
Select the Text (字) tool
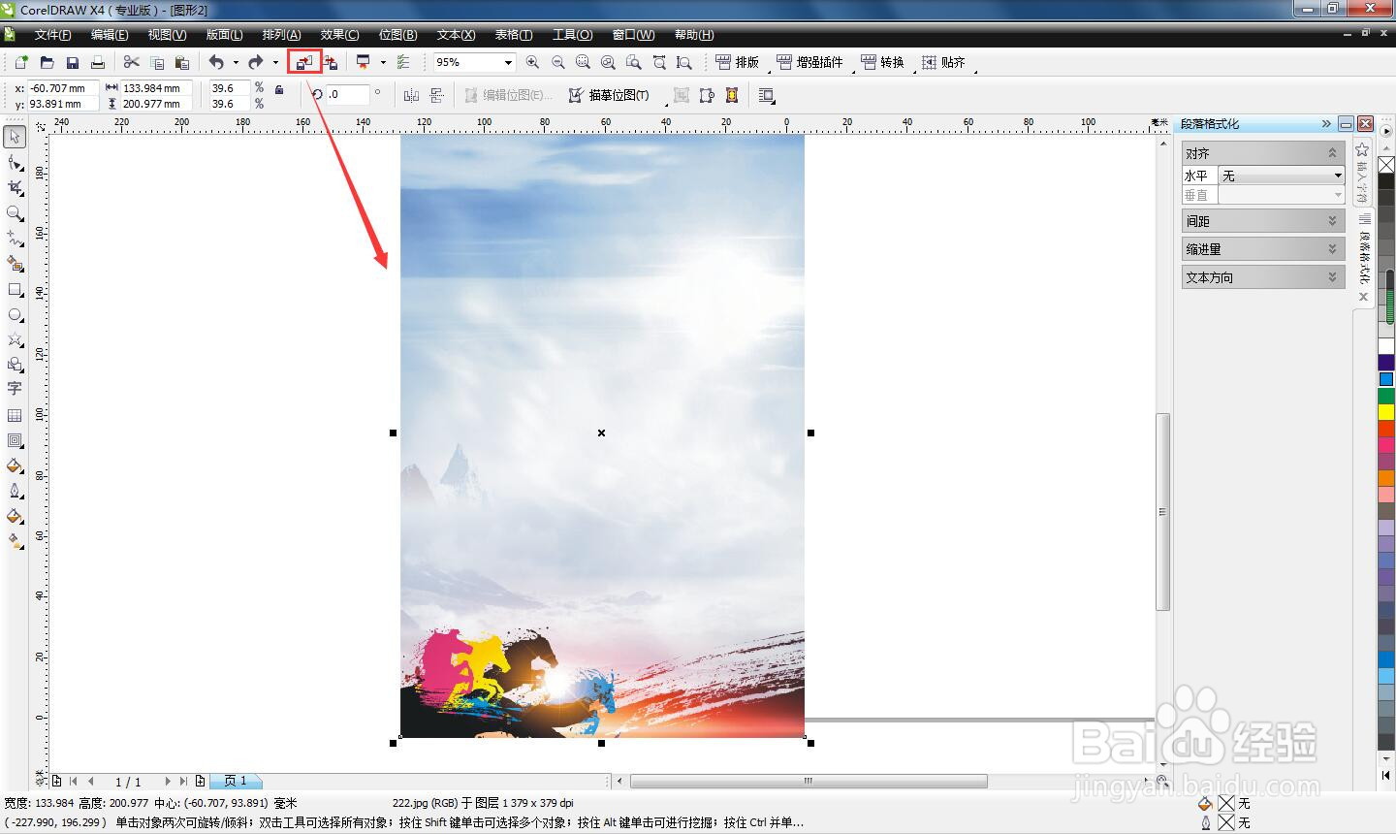point(15,389)
